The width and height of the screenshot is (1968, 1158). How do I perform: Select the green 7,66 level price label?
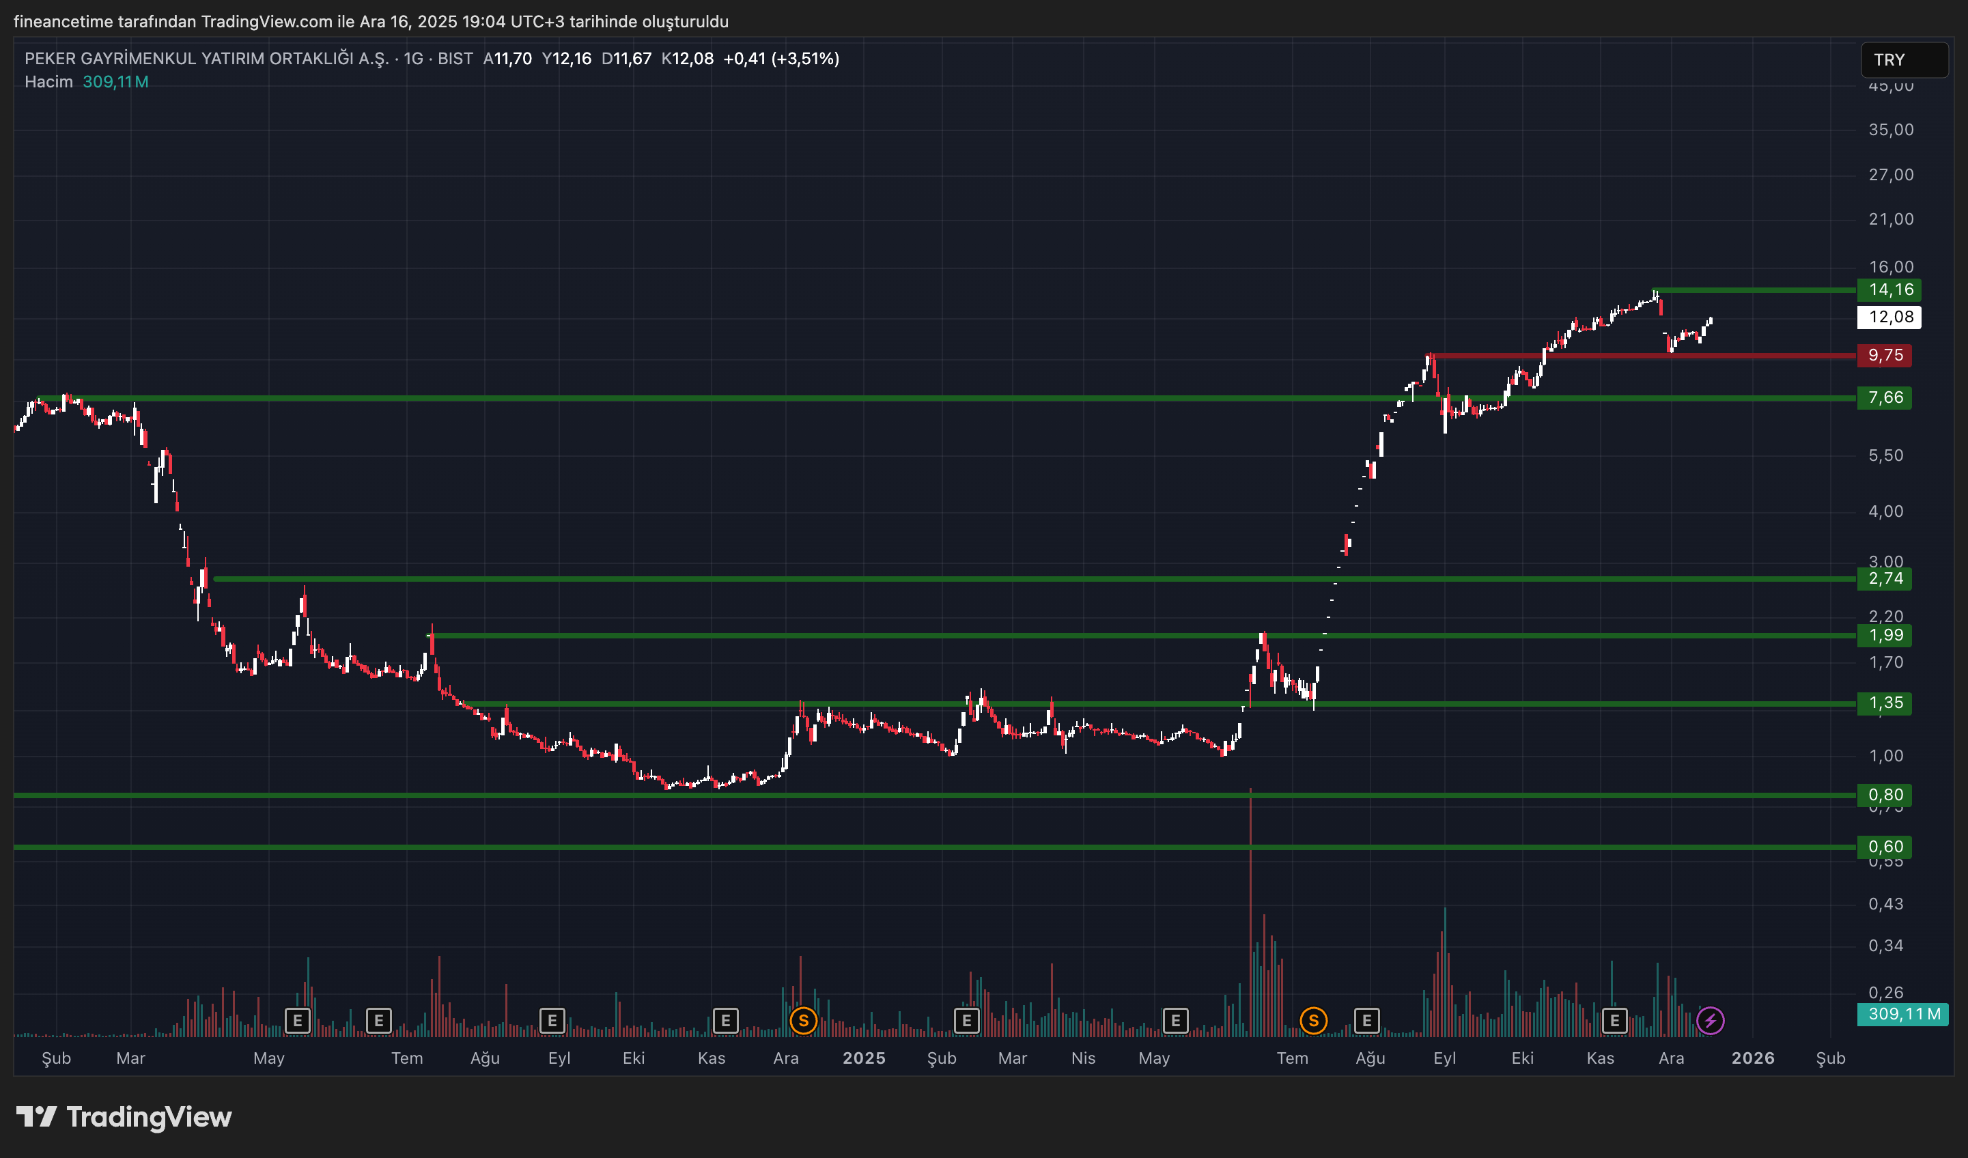point(1885,397)
